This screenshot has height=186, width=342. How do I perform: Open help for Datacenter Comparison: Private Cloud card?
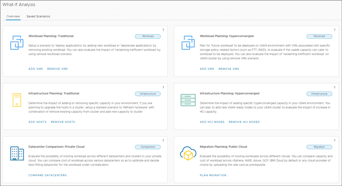pos(163,141)
